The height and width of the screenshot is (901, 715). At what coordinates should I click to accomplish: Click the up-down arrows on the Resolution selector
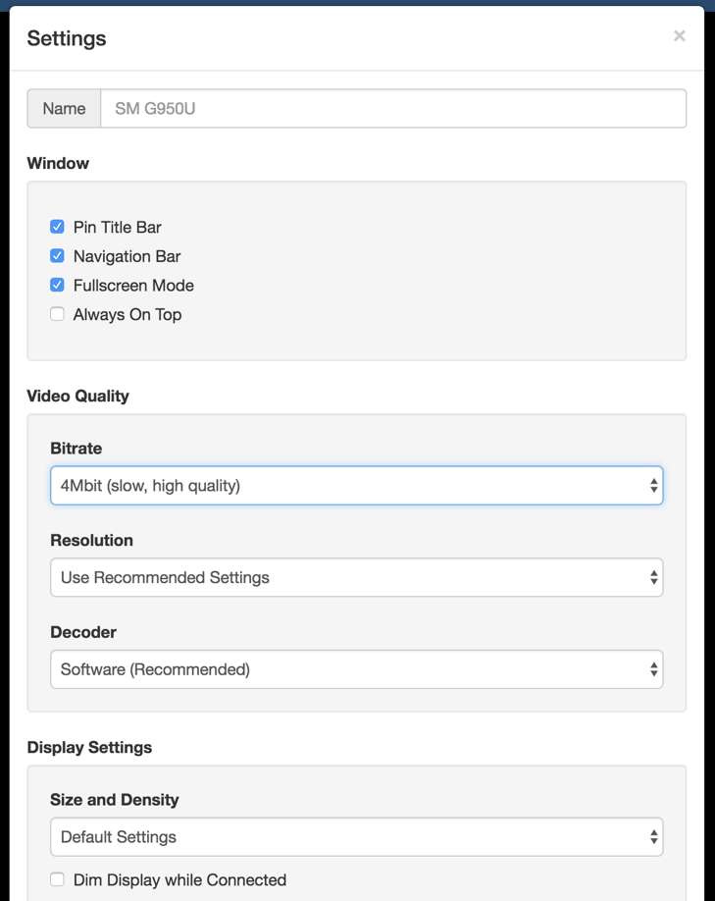(653, 578)
